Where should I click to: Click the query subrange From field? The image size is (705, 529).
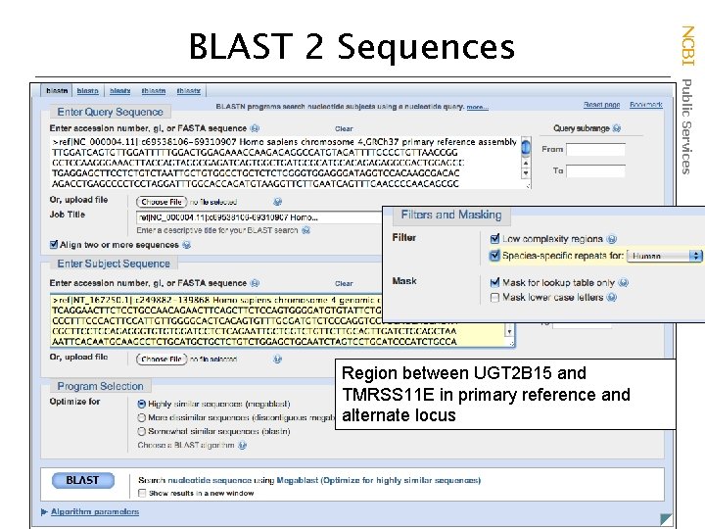click(595, 149)
